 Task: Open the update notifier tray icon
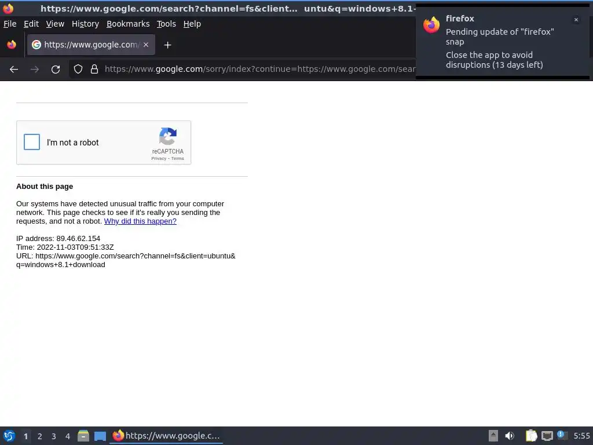[562, 435]
